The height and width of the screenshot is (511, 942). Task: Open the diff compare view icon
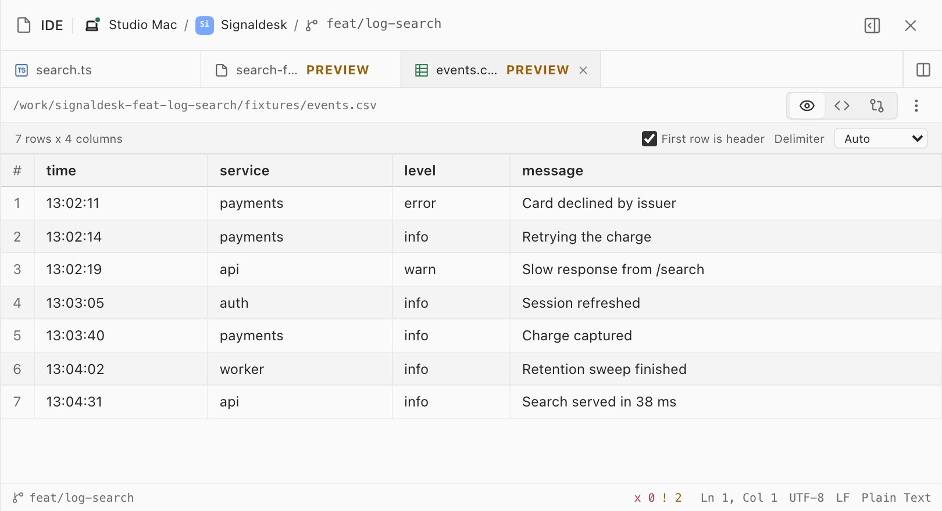[877, 106]
